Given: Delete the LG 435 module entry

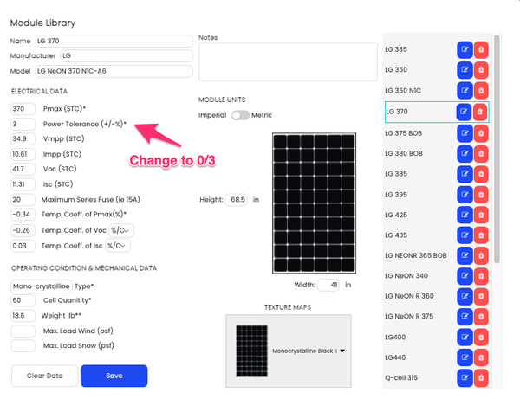Looking at the screenshot, I should pos(481,235).
